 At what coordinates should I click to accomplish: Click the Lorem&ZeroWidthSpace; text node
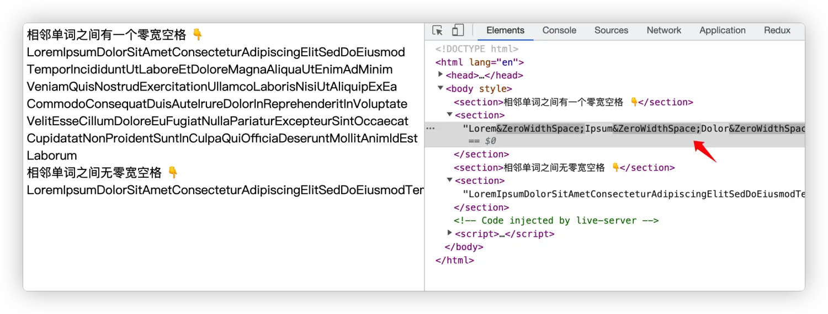click(633, 129)
